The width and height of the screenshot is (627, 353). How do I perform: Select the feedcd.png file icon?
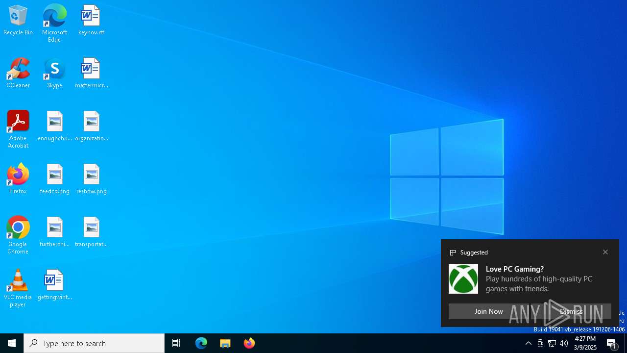54,179
